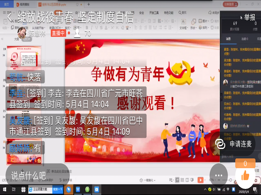Tap the 说点什么吧 comment input

[x=37, y=175]
